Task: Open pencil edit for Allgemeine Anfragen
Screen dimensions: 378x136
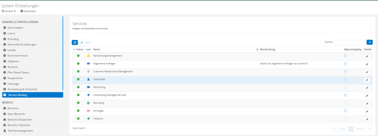Action: coord(367,64)
